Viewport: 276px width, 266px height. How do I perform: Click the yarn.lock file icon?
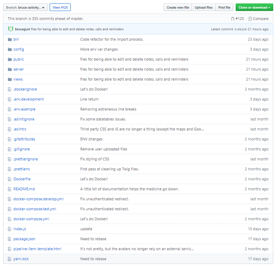coord(10,259)
